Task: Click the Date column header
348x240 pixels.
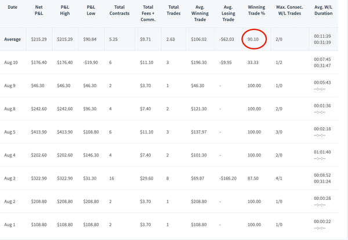Action: [x=12, y=7]
